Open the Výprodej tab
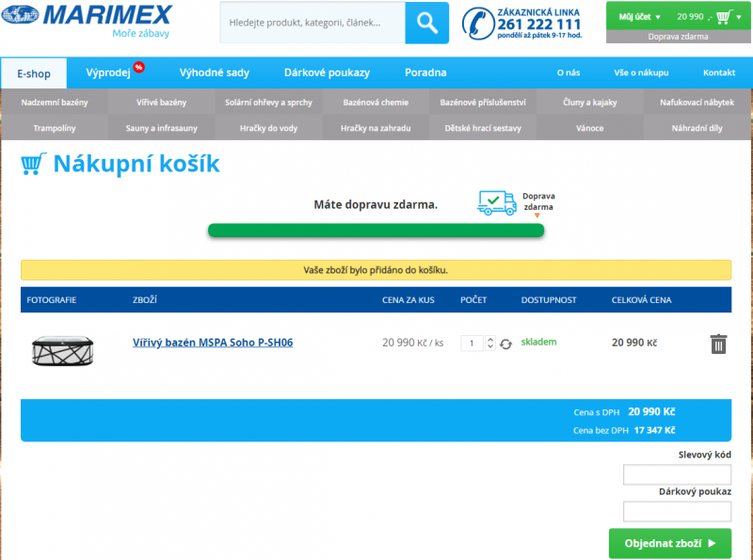 point(108,72)
